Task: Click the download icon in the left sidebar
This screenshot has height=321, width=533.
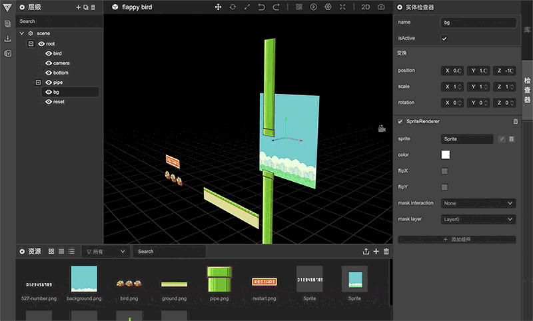Action: (7, 39)
